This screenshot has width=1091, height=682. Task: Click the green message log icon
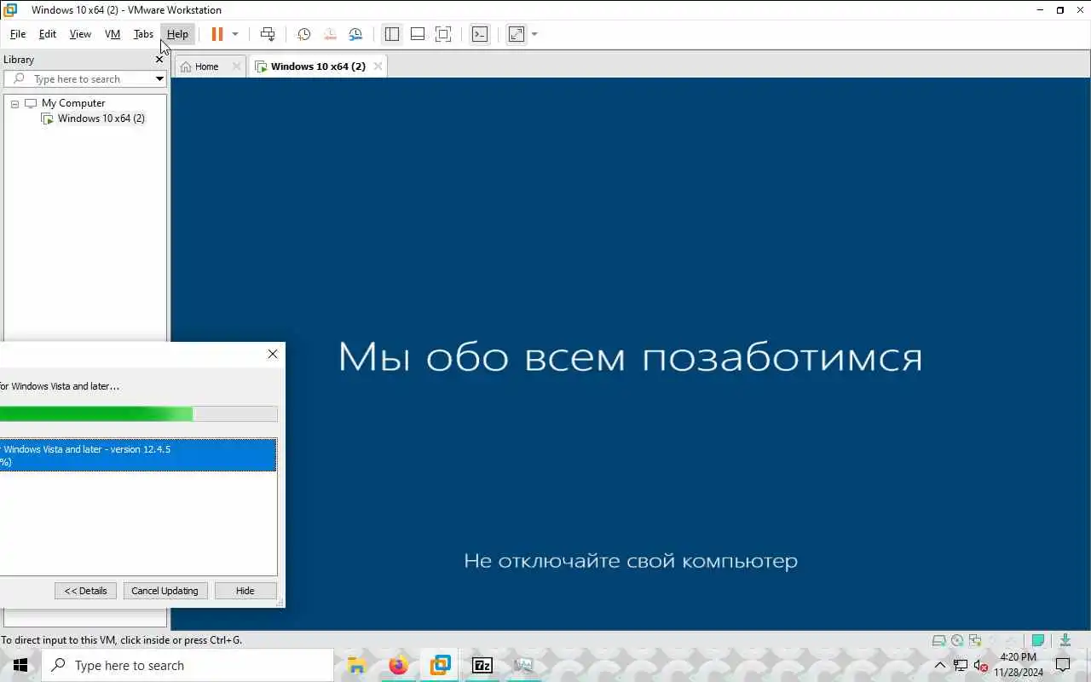point(1038,640)
